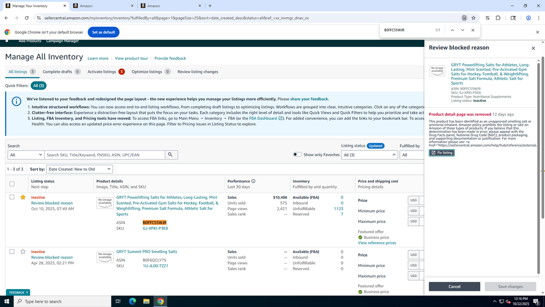Open the Sort by Date Created dropdown

79,169
